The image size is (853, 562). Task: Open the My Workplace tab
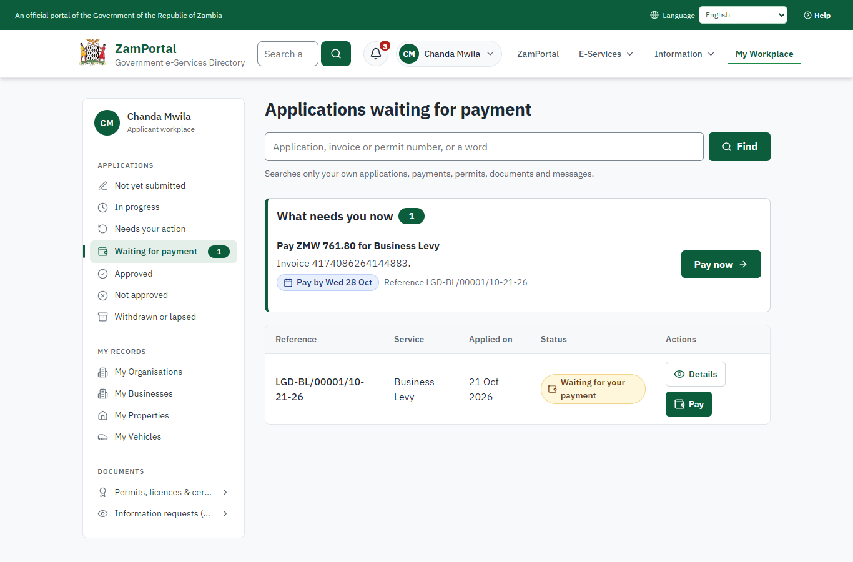click(x=764, y=54)
